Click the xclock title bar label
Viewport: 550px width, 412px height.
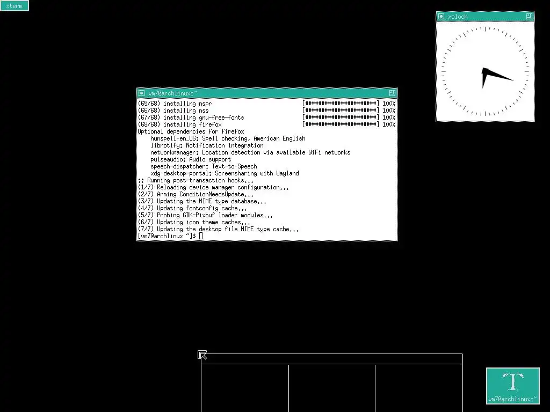coord(458,17)
